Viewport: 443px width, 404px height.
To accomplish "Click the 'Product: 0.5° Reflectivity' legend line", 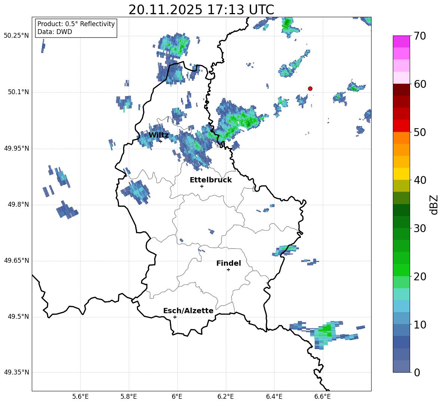I will 76,24.
